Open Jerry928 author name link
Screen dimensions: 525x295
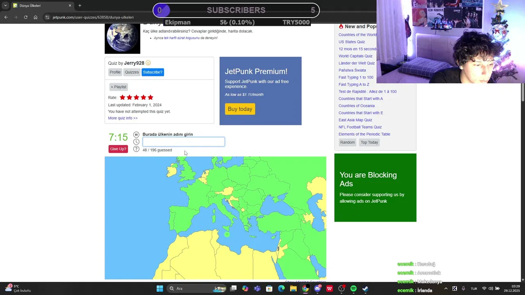pyautogui.click(x=134, y=63)
